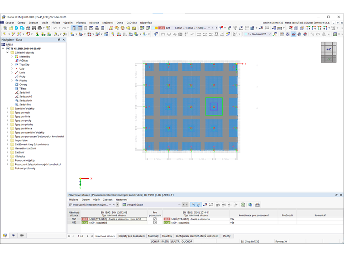Toggle the Tables panel view icon

click(x=80, y=28)
